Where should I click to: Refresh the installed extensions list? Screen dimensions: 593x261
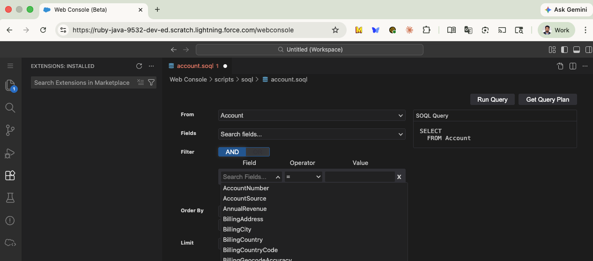click(139, 66)
